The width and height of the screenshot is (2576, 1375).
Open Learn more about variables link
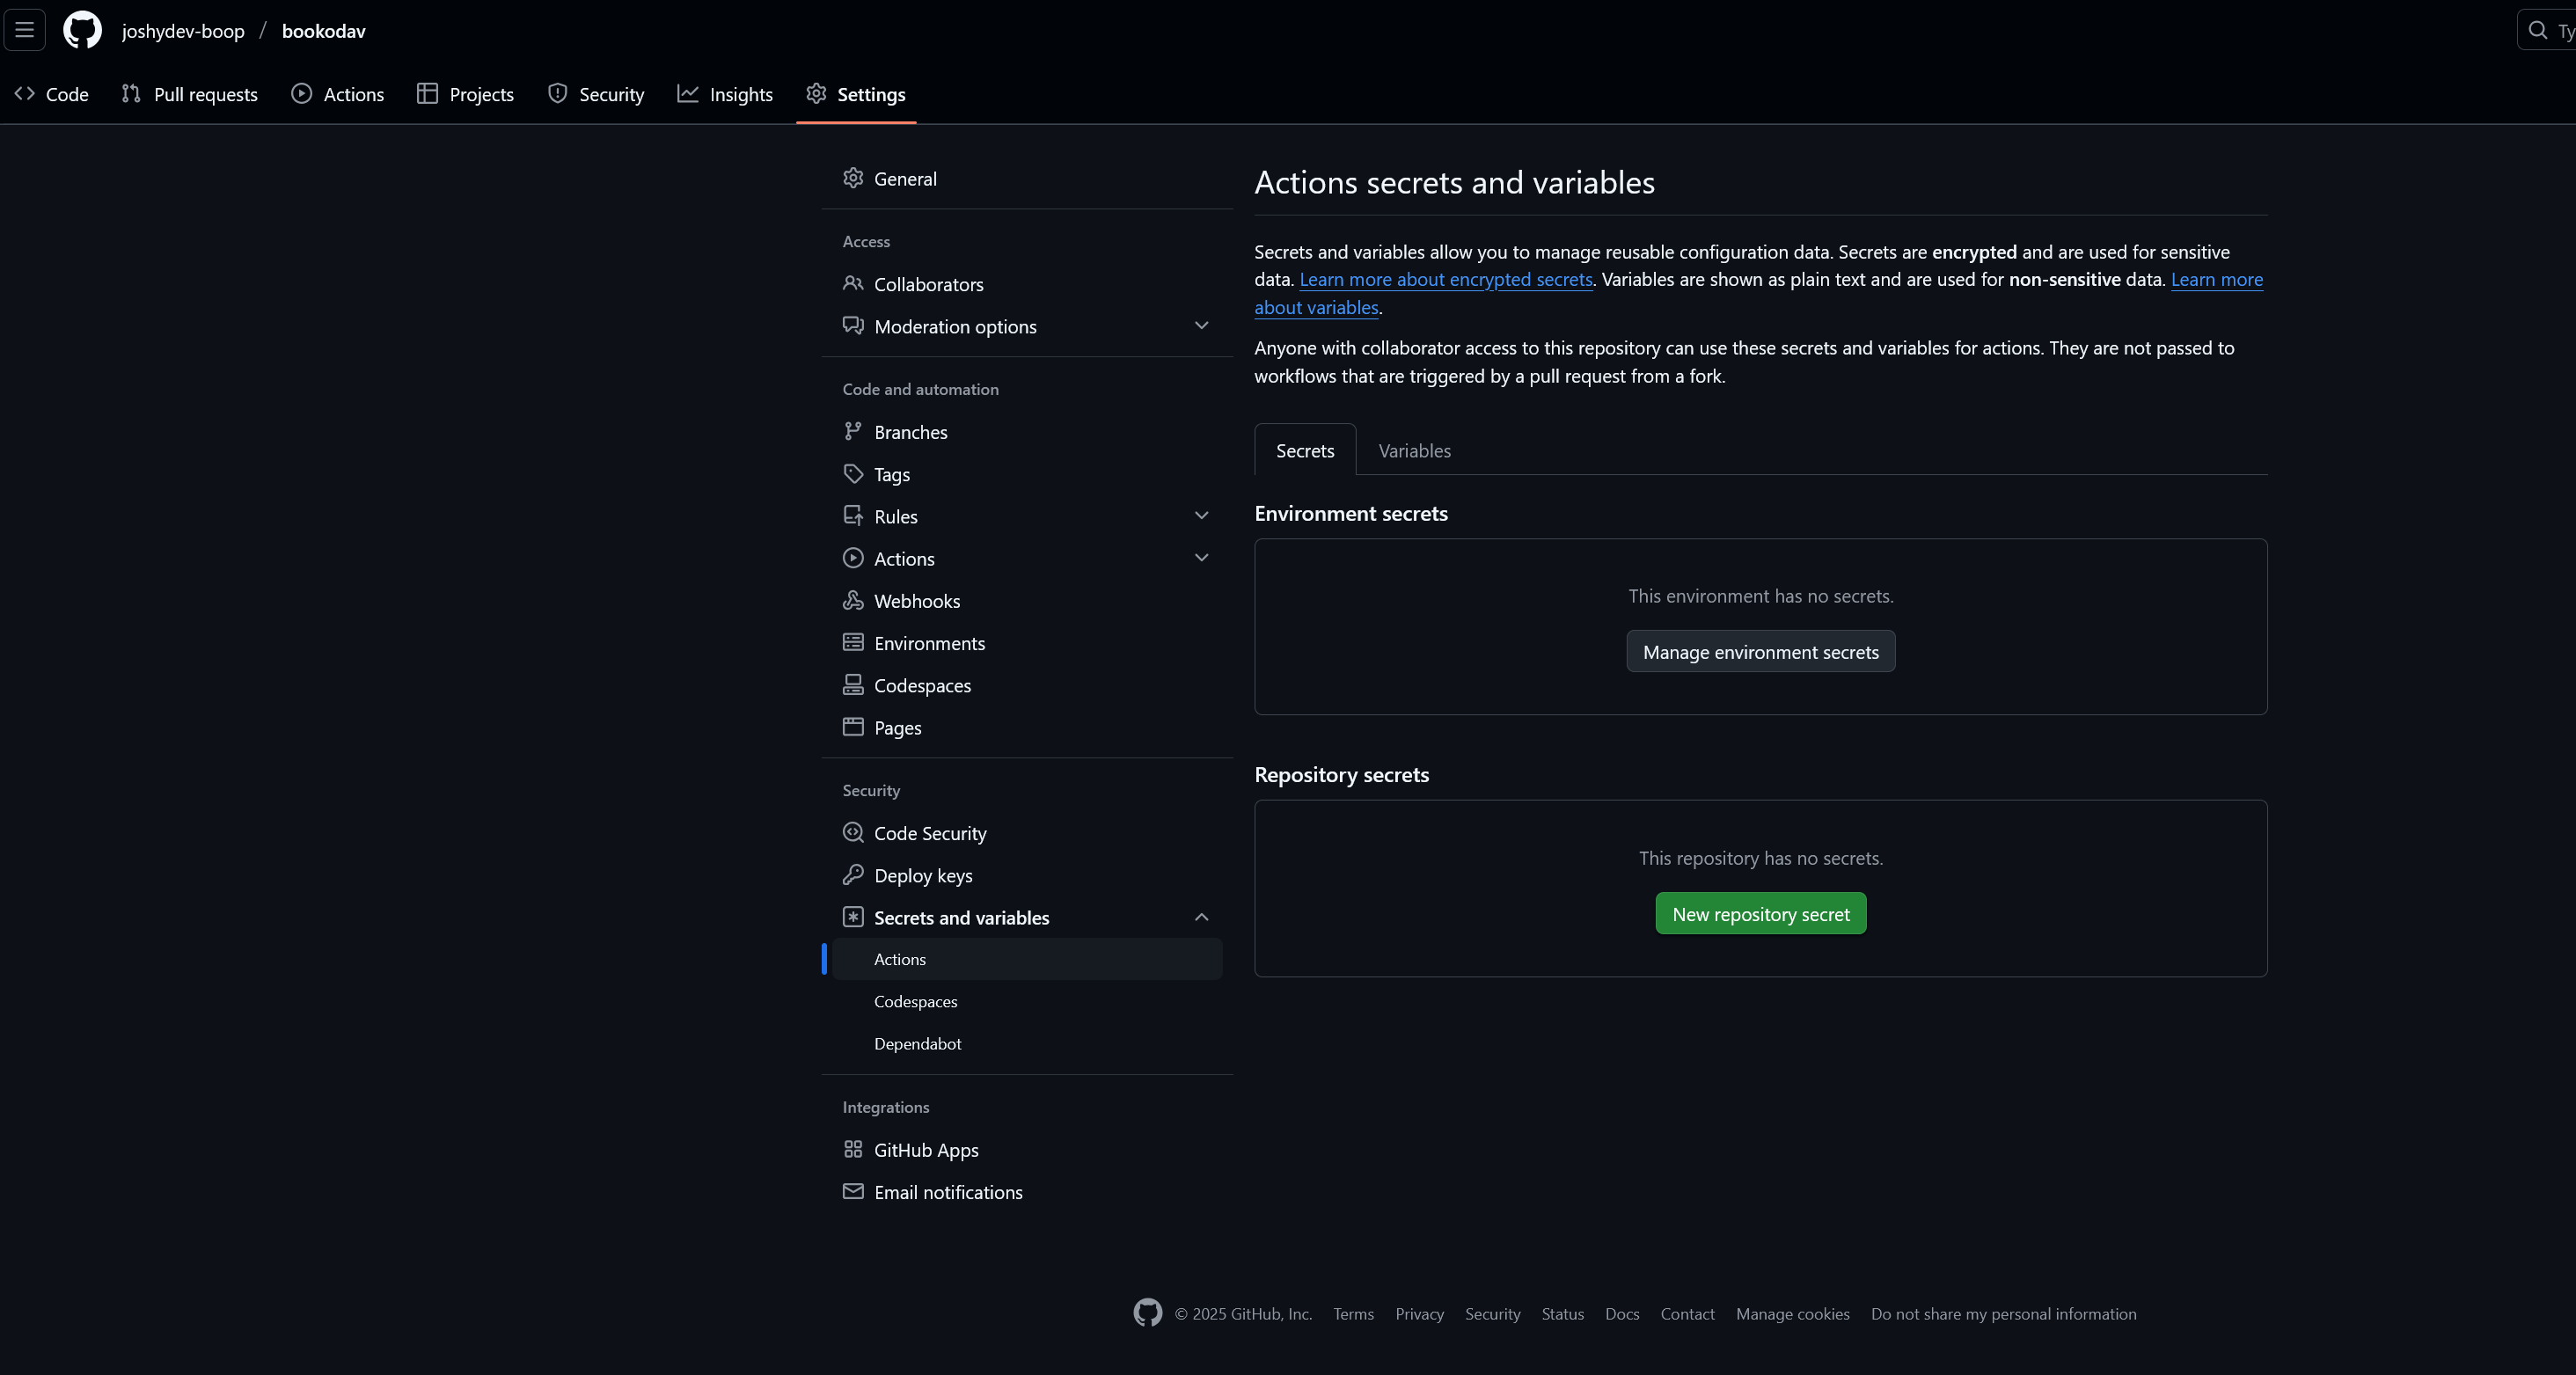pyautogui.click(x=1317, y=307)
